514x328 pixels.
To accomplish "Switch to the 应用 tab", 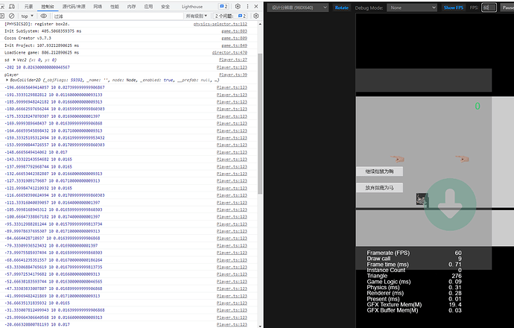I will point(148,7).
